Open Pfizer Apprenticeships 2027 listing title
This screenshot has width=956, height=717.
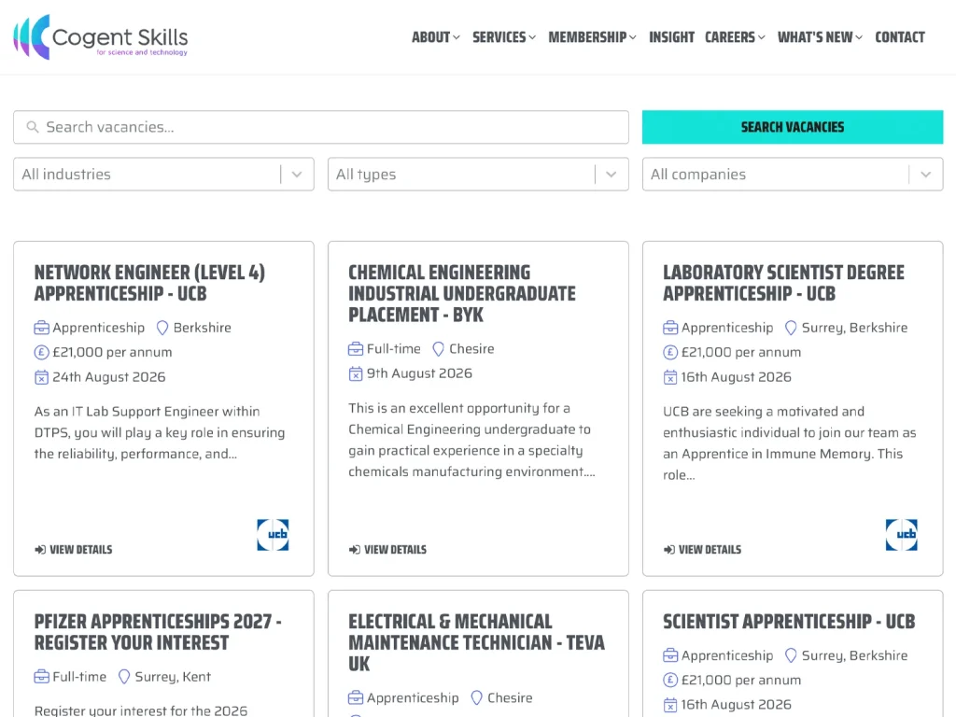157,632
